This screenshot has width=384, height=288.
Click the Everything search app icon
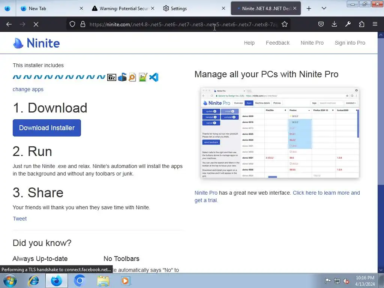132,77
